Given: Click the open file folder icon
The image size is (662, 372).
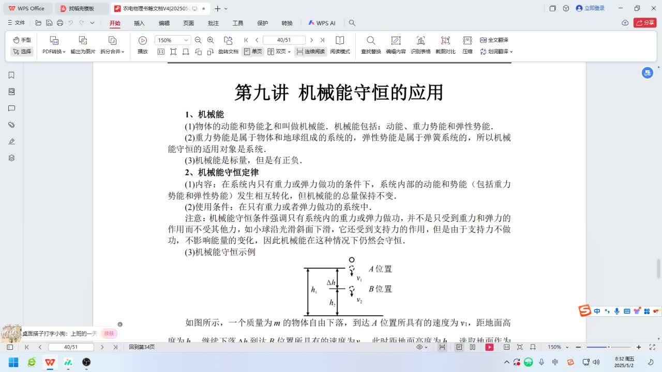Looking at the screenshot, I should [38, 23].
